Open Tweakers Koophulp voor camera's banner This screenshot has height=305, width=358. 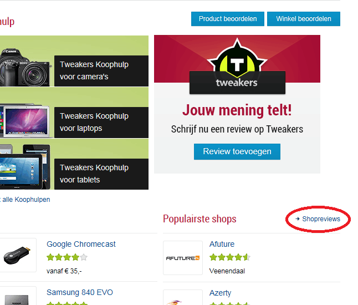(101, 71)
